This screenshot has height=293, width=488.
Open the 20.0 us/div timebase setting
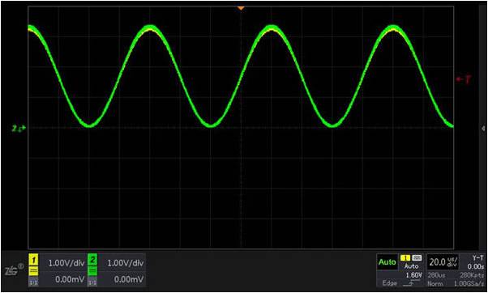[442, 262]
